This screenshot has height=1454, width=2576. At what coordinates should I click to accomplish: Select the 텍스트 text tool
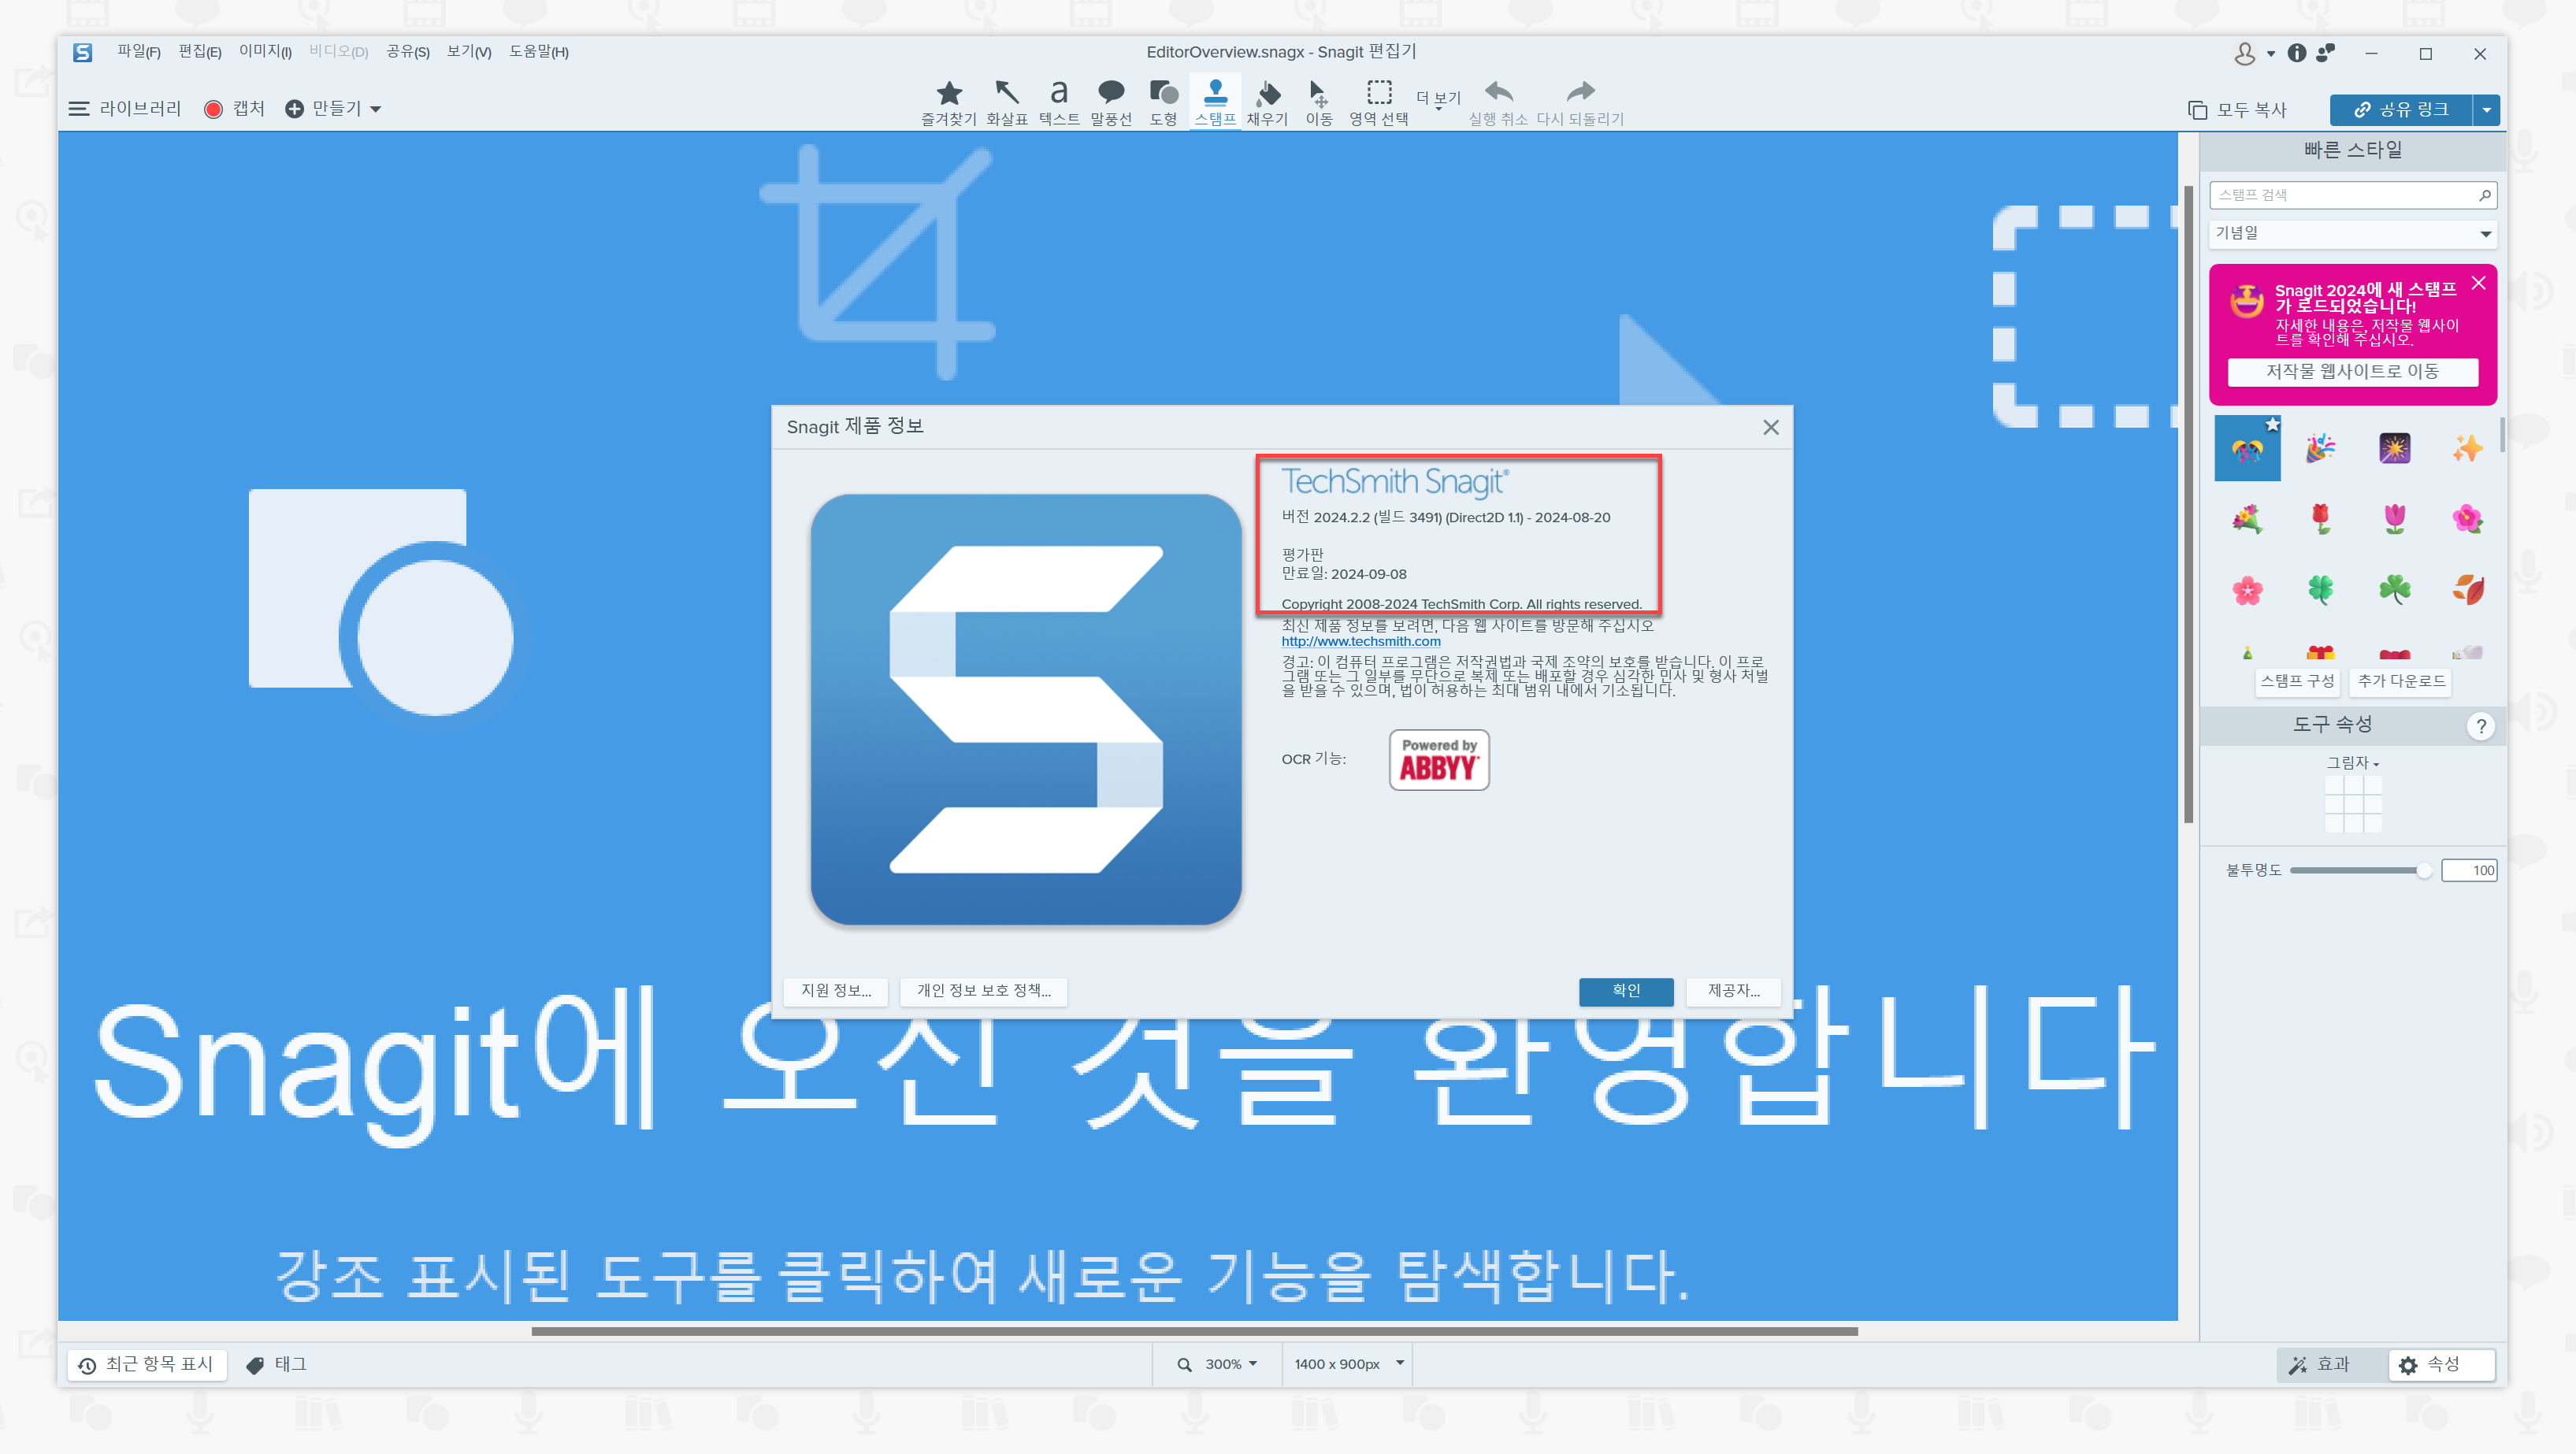pos(1058,103)
